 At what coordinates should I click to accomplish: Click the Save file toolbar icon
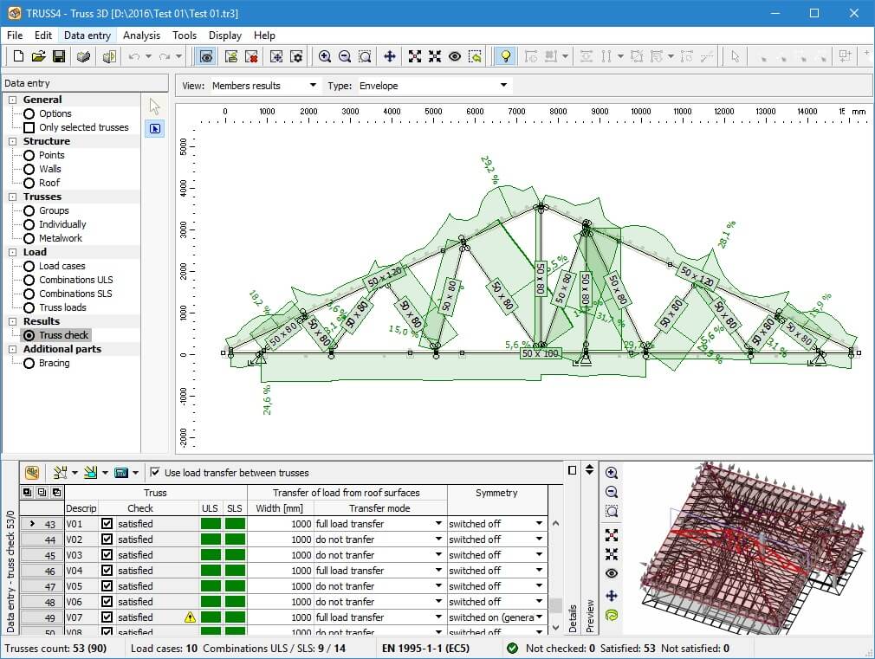(x=59, y=56)
